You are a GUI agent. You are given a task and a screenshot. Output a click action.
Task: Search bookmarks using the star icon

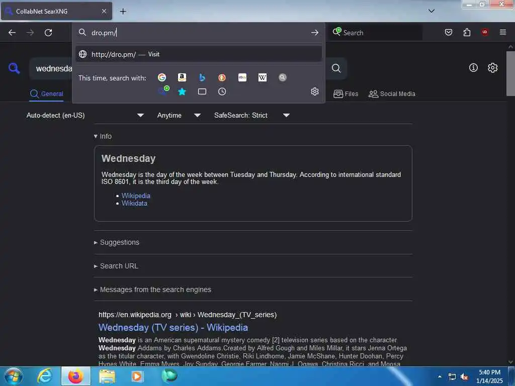pos(182,91)
